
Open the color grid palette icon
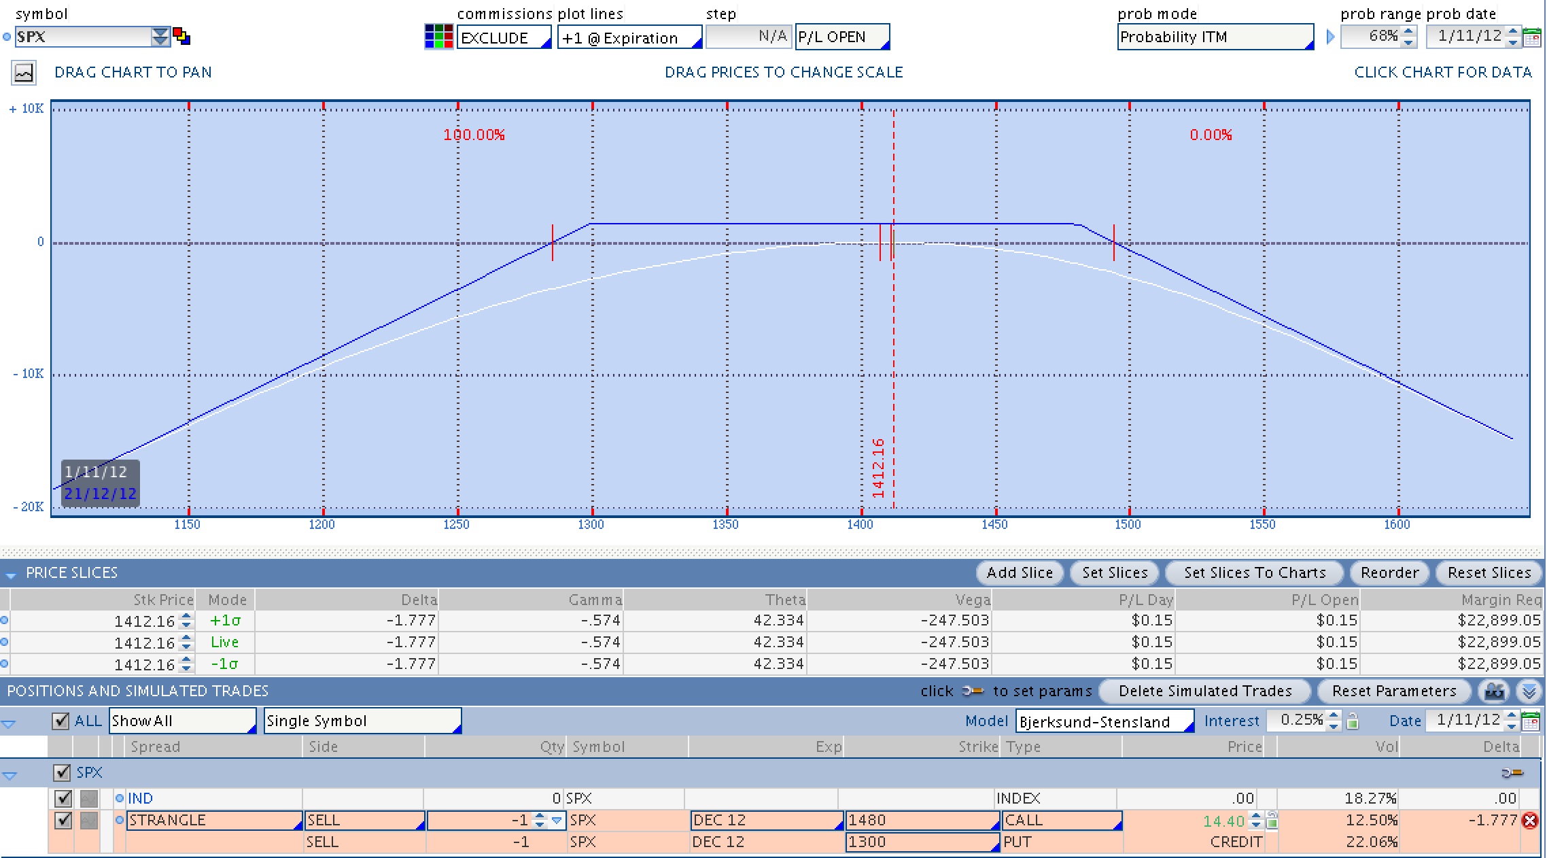click(438, 37)
